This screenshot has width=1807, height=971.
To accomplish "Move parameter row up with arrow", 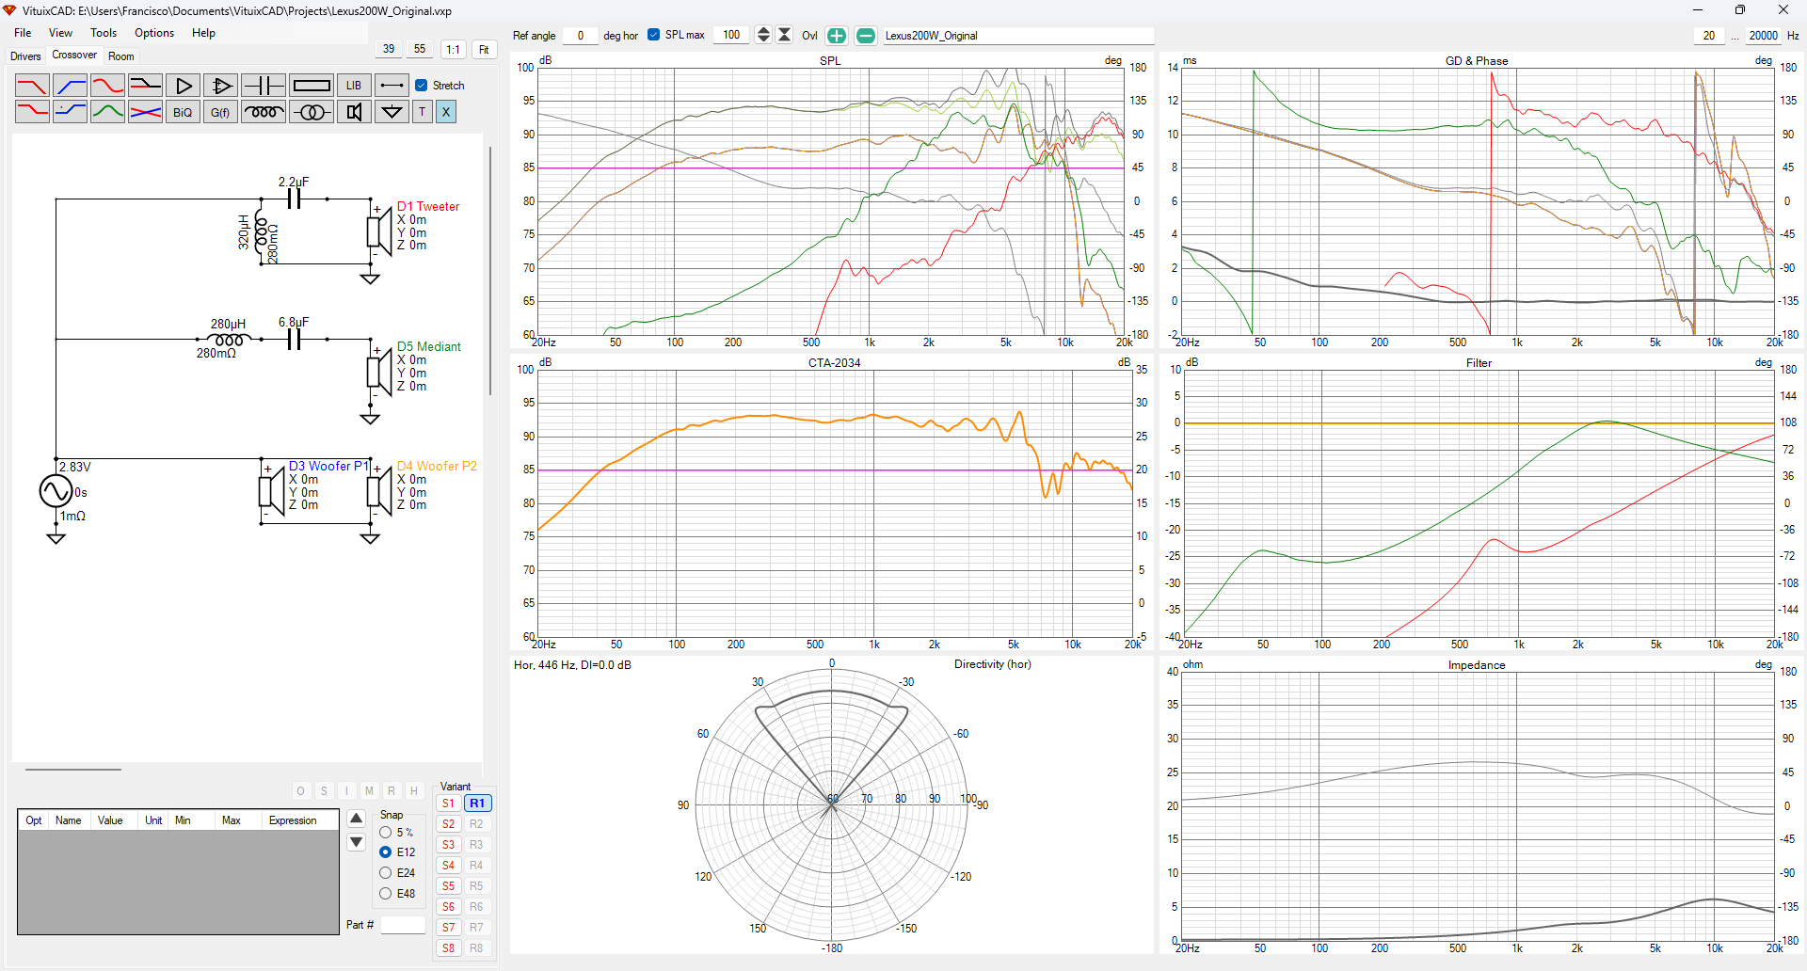I will point(357,819).
